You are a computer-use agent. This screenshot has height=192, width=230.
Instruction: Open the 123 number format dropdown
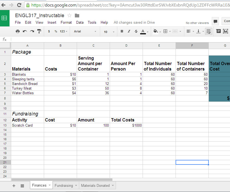tap(63, 31)
